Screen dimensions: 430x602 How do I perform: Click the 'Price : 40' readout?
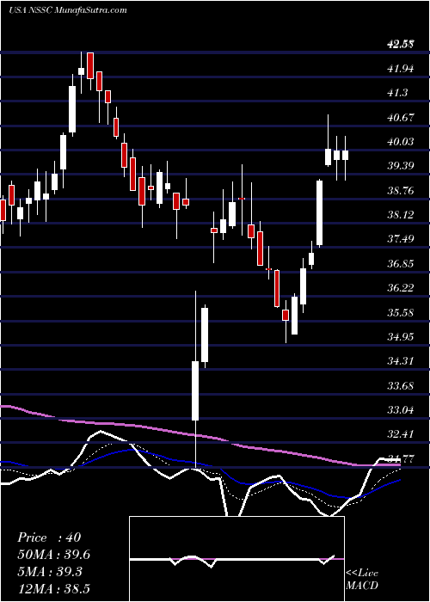coord(50,537)
